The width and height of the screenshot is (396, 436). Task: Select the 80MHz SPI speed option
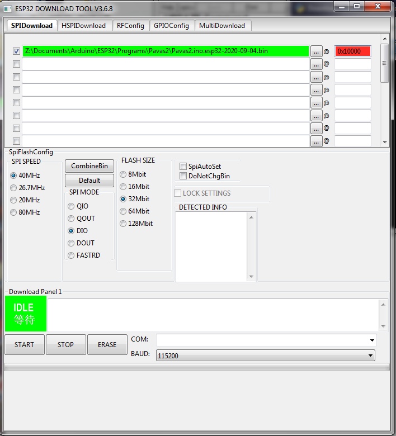pyautogui.click(x=14, y=212)
